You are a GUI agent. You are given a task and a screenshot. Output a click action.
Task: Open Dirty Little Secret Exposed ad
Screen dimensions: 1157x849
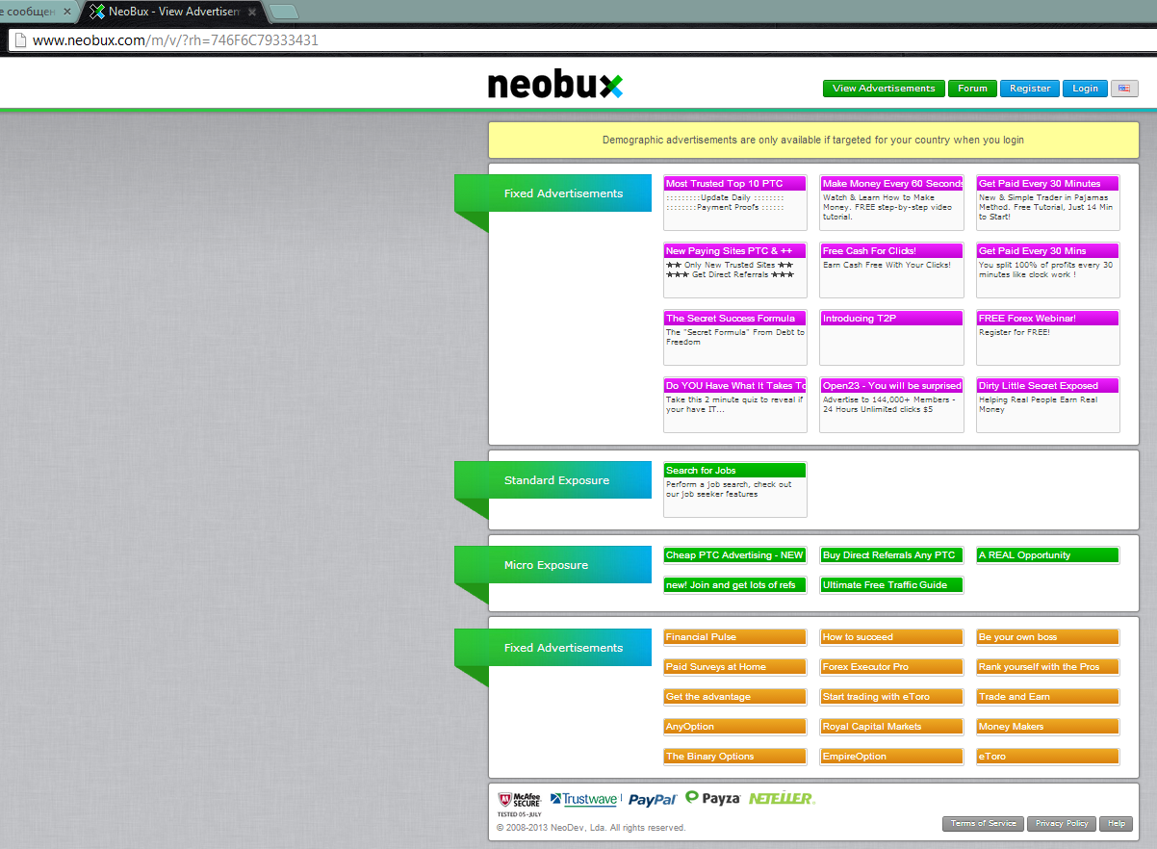(x=1048, y=404)
